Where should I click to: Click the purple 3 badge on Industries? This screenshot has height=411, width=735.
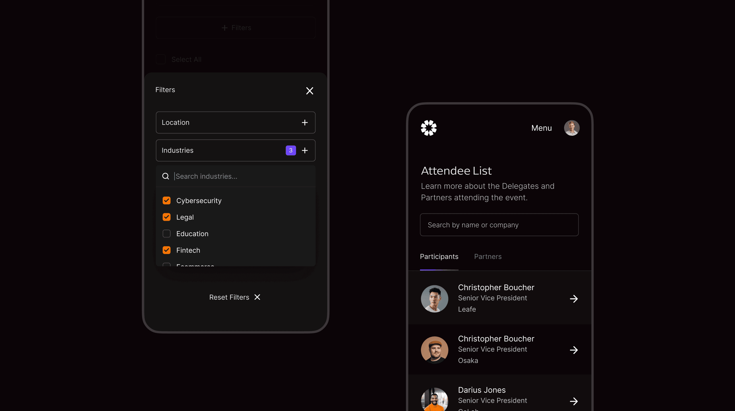pos(291,150)
